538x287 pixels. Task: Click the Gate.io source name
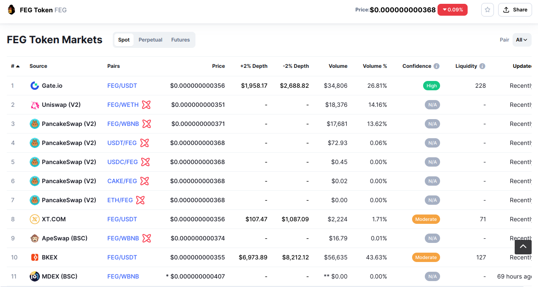(52, 86)
